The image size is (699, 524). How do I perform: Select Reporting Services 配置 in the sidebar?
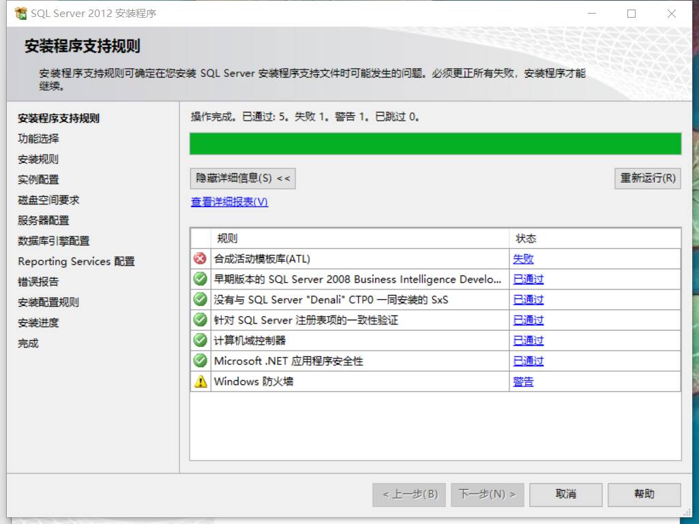76,261
